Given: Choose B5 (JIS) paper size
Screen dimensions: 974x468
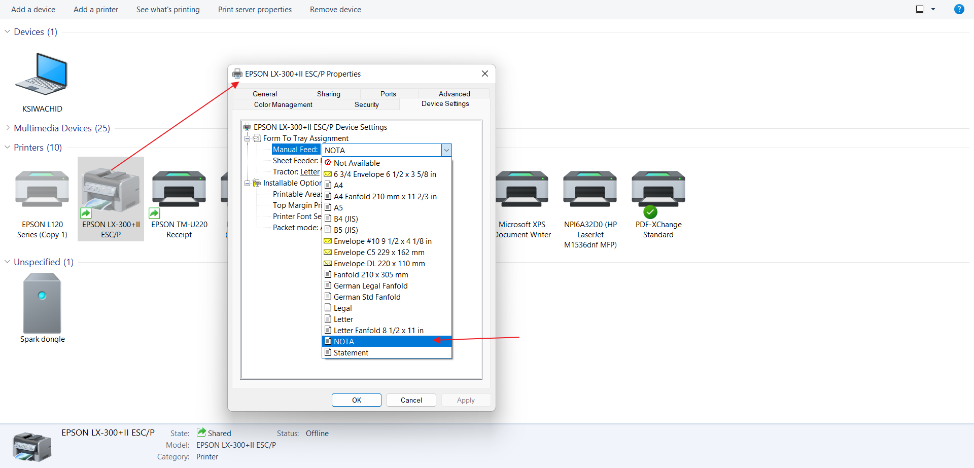Looking at the screenshot, I should [x=387, y=230].
